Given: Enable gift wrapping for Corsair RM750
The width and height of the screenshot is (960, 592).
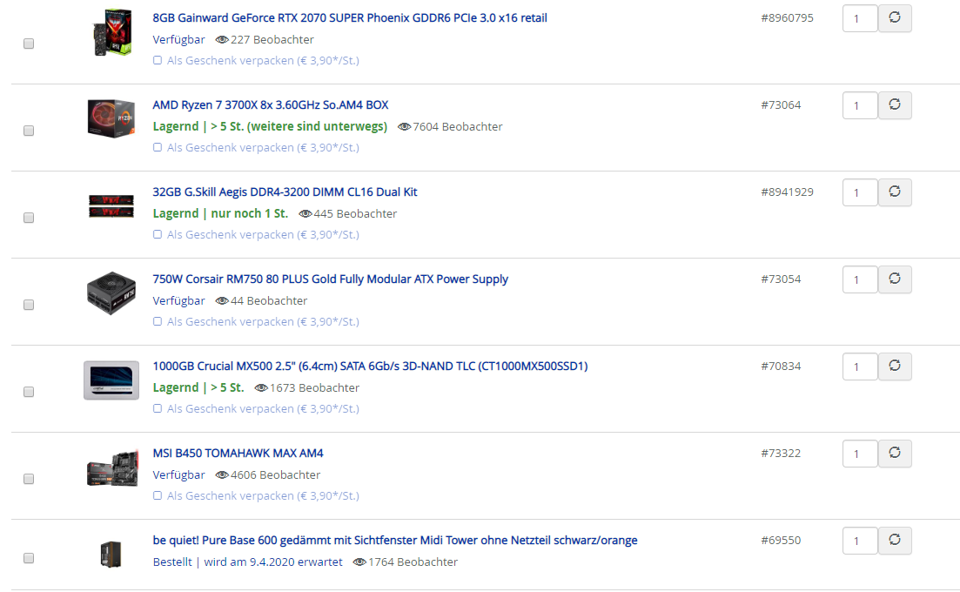Looking at the screenshot, I should click(158, 321).
